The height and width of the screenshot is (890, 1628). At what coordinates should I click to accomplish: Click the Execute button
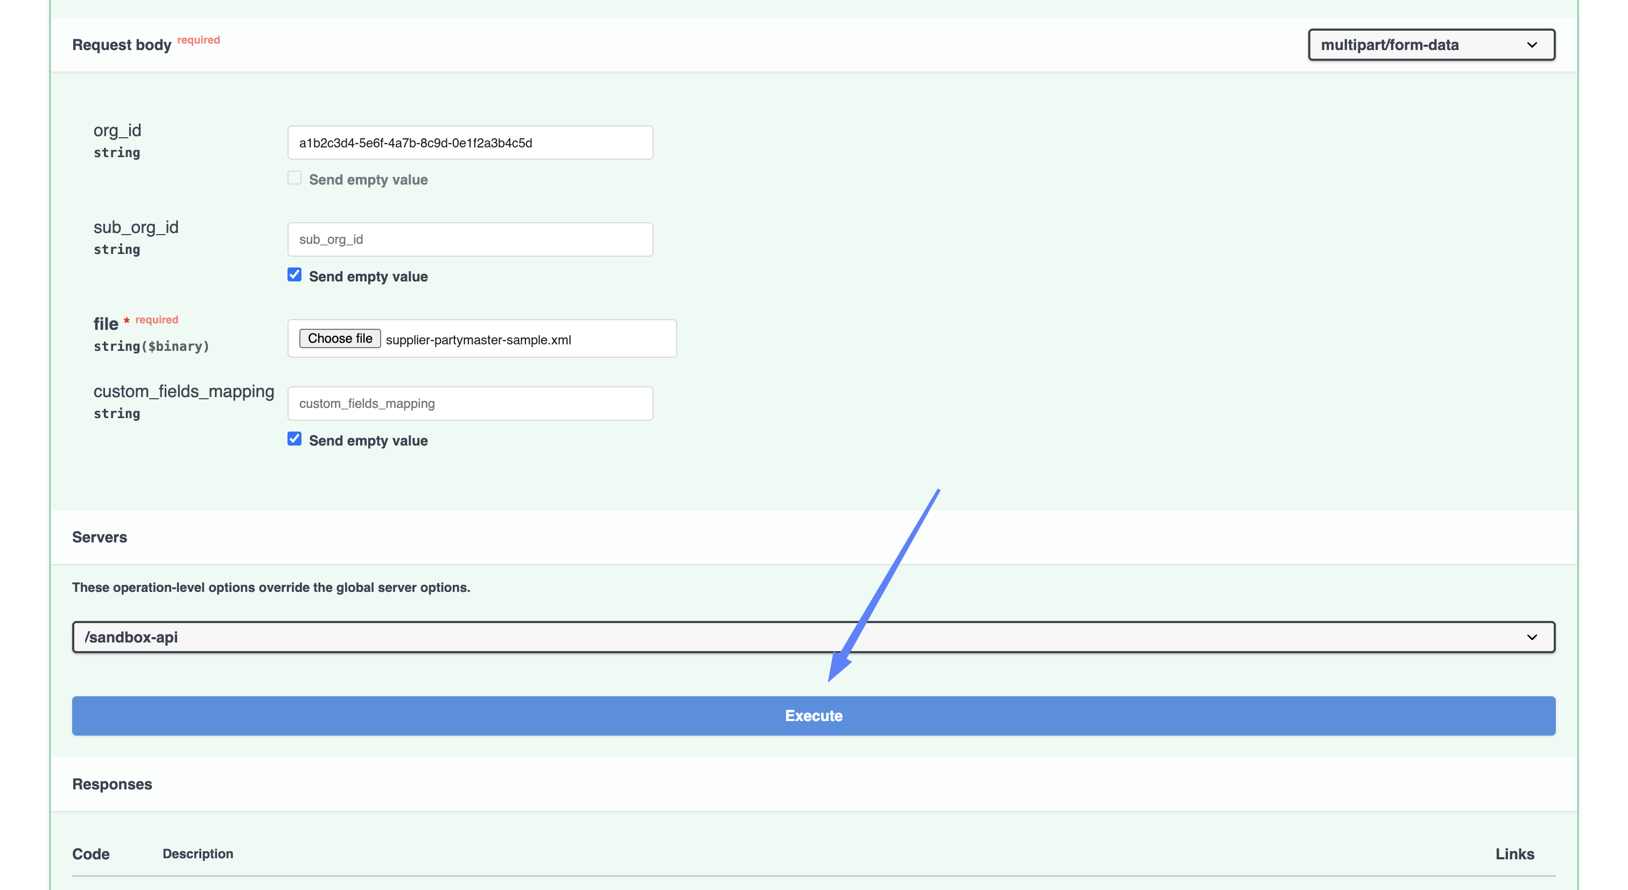pos(813,716)
